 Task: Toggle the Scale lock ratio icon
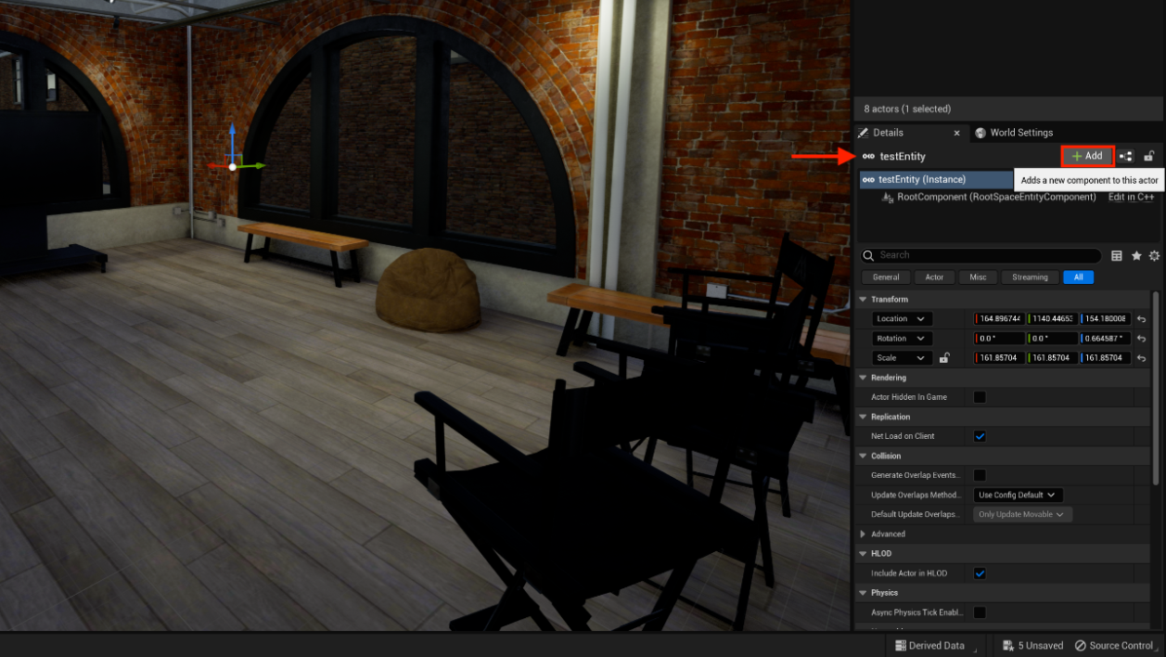[944, 358]
